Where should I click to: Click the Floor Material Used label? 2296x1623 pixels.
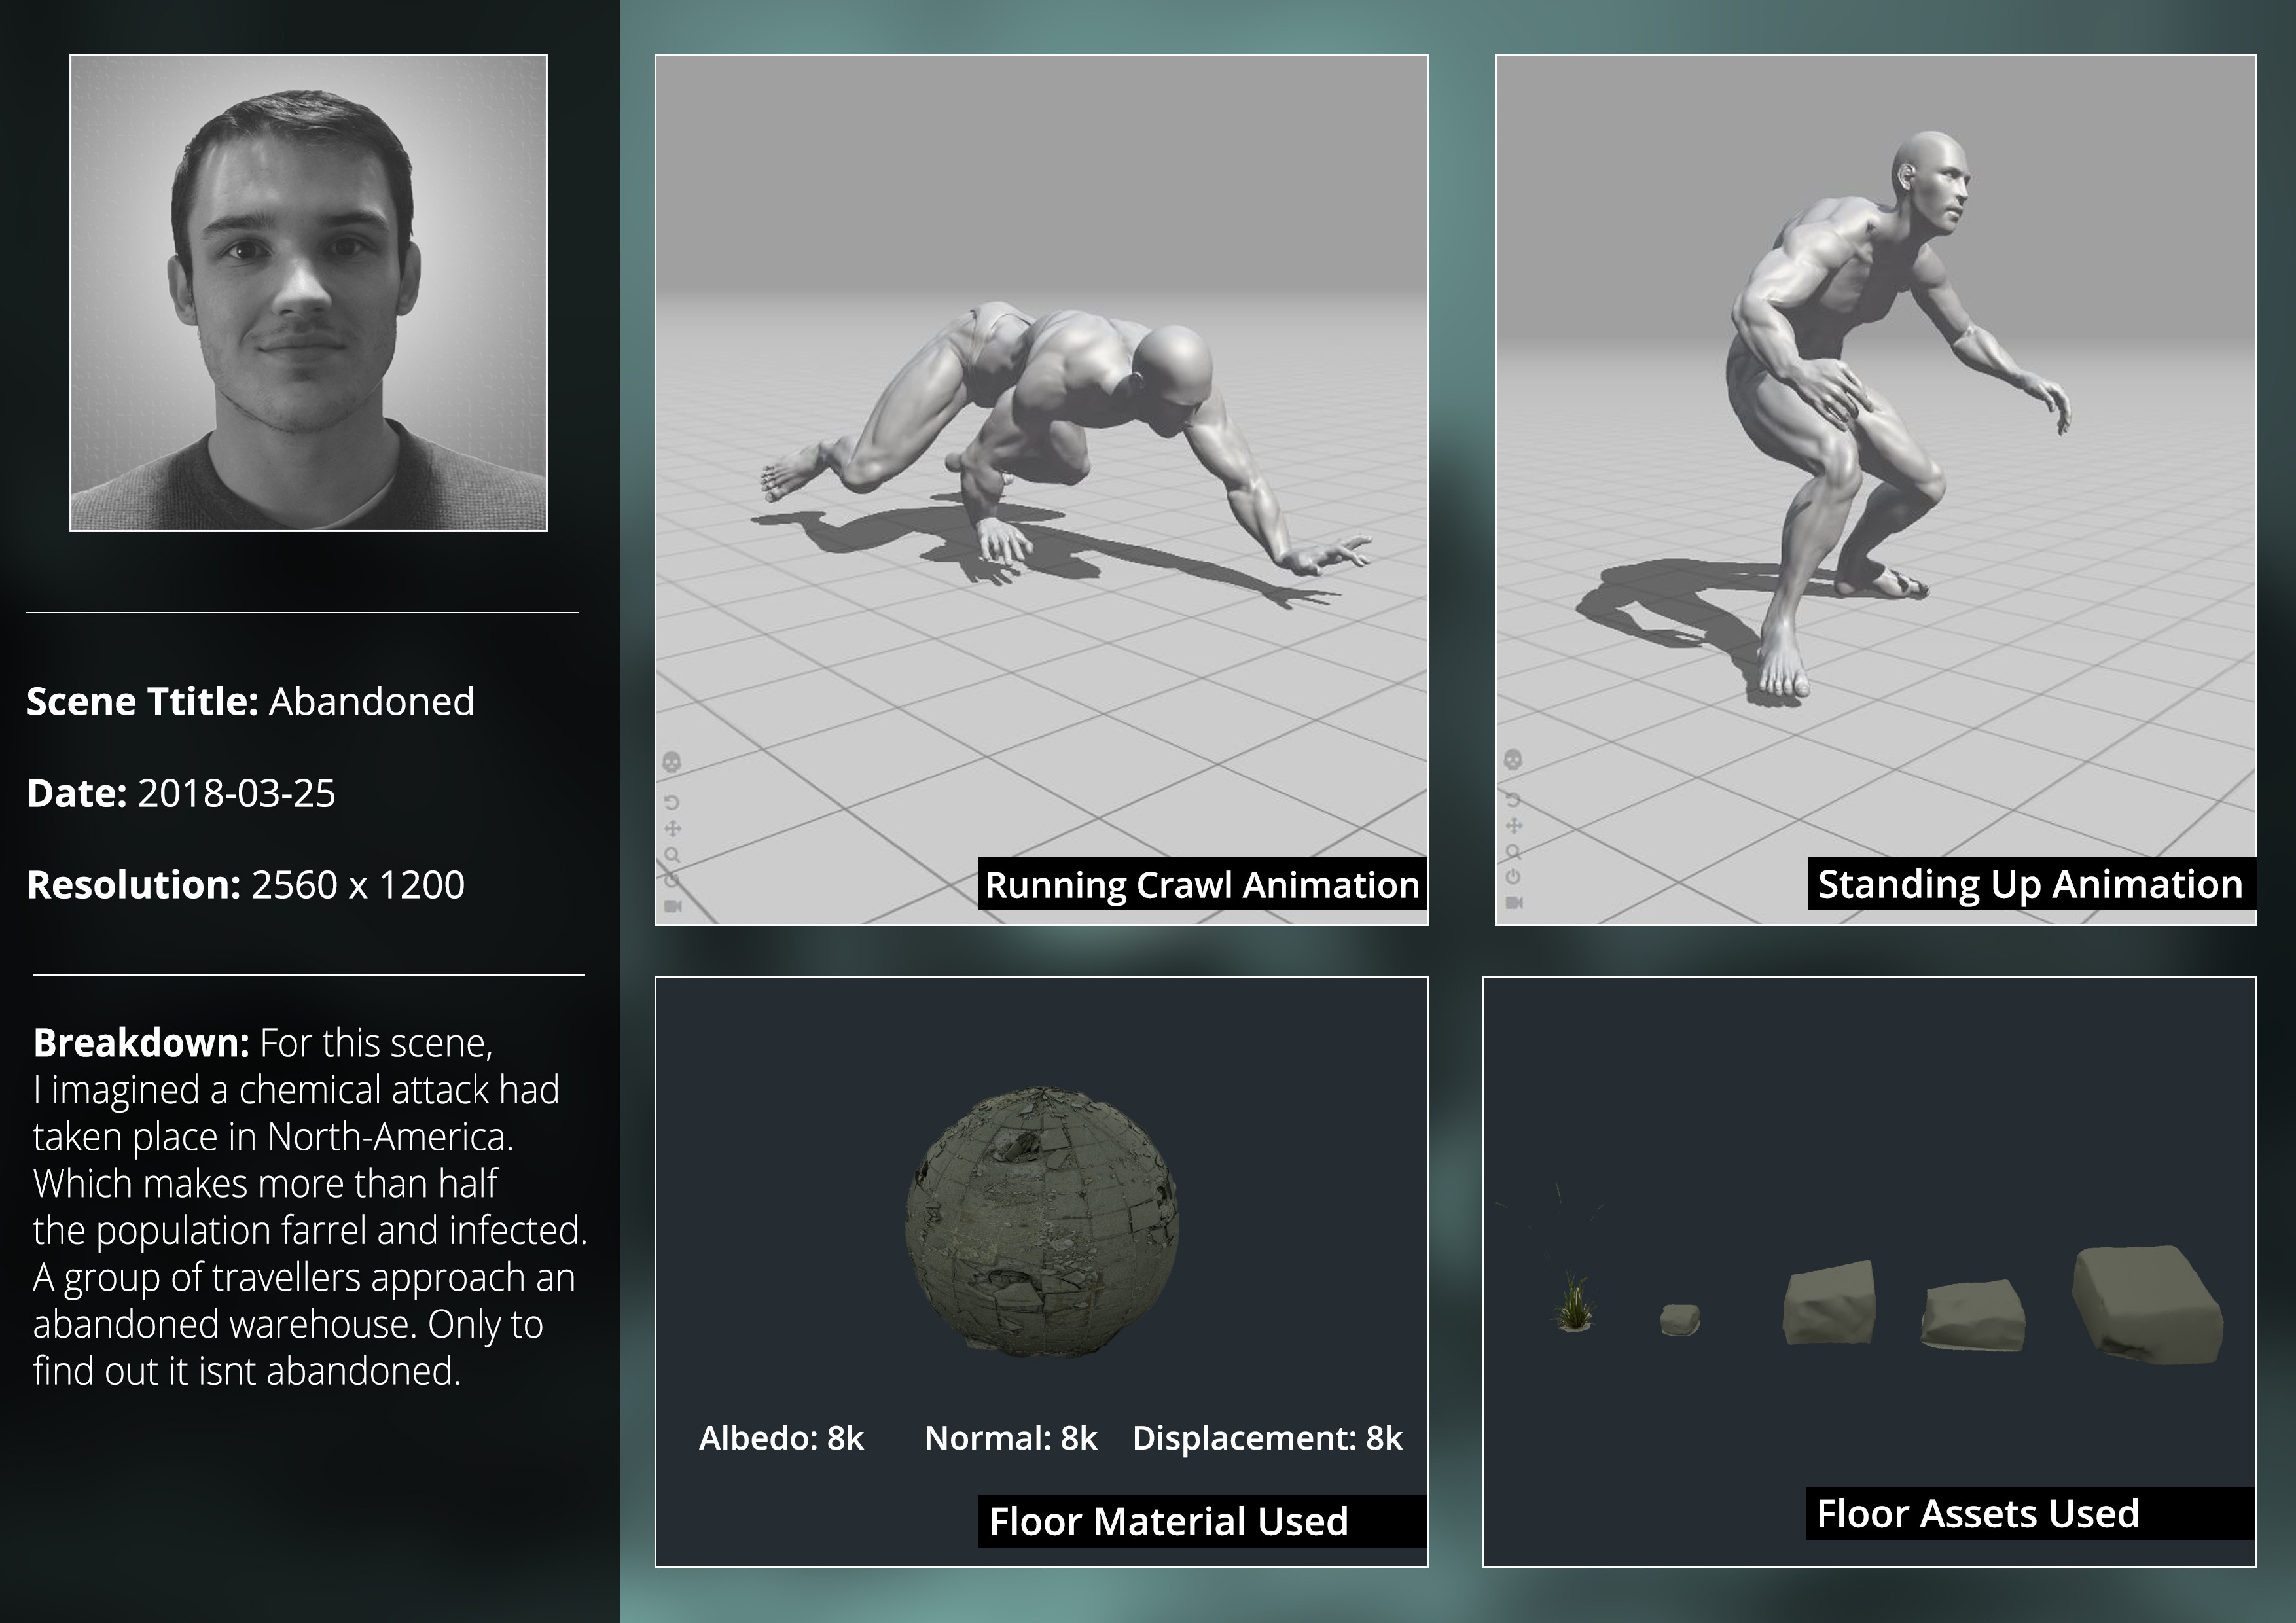tap(1168, 1521)
